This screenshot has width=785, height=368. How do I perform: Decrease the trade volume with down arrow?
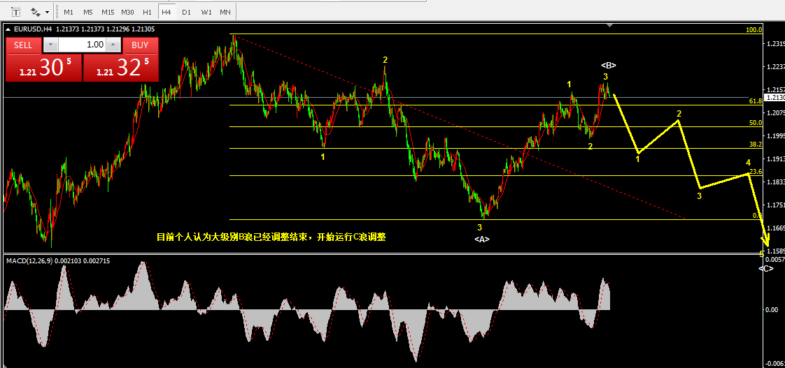pyautogui.click(x=50, y=45)
